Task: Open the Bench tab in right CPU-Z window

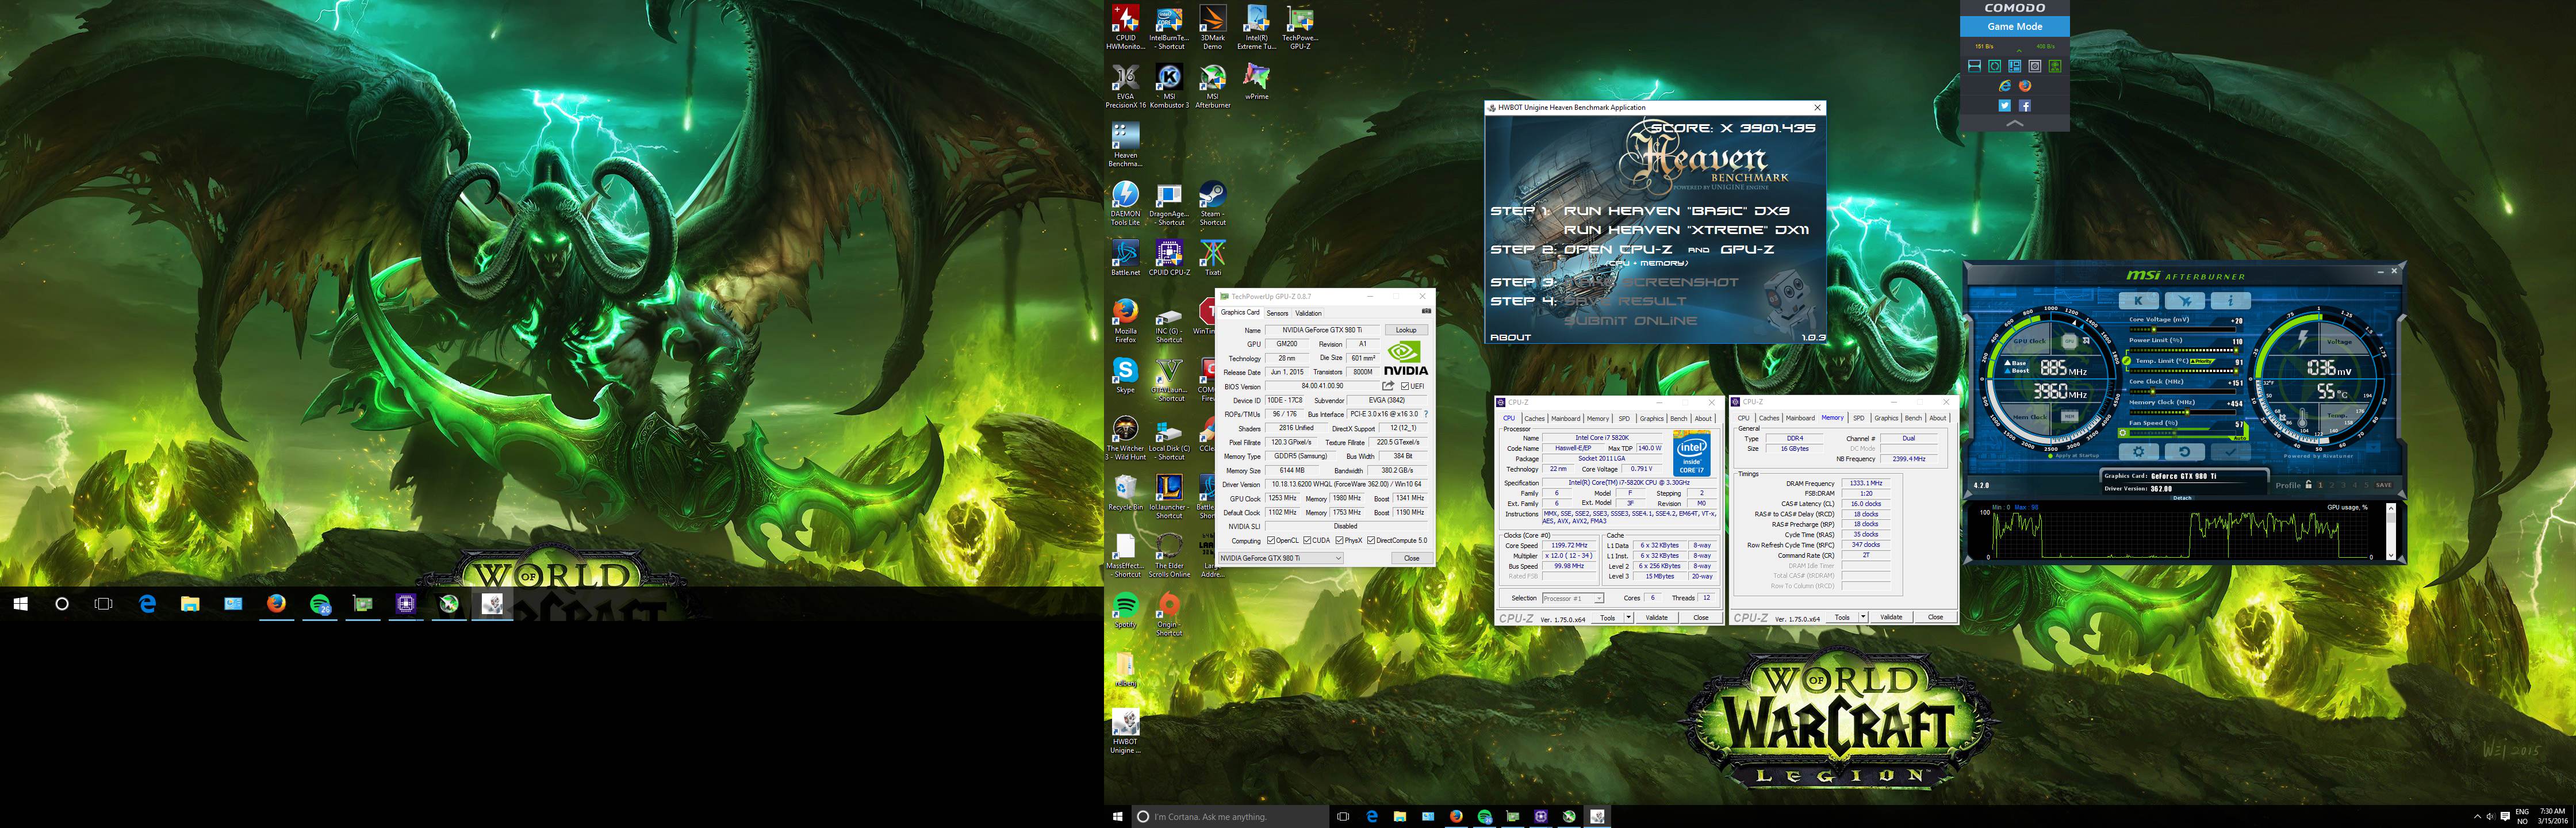Action: pyautogui.click(x=1912, y=418)
